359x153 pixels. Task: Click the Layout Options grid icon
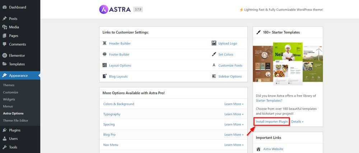coord(104,65)
